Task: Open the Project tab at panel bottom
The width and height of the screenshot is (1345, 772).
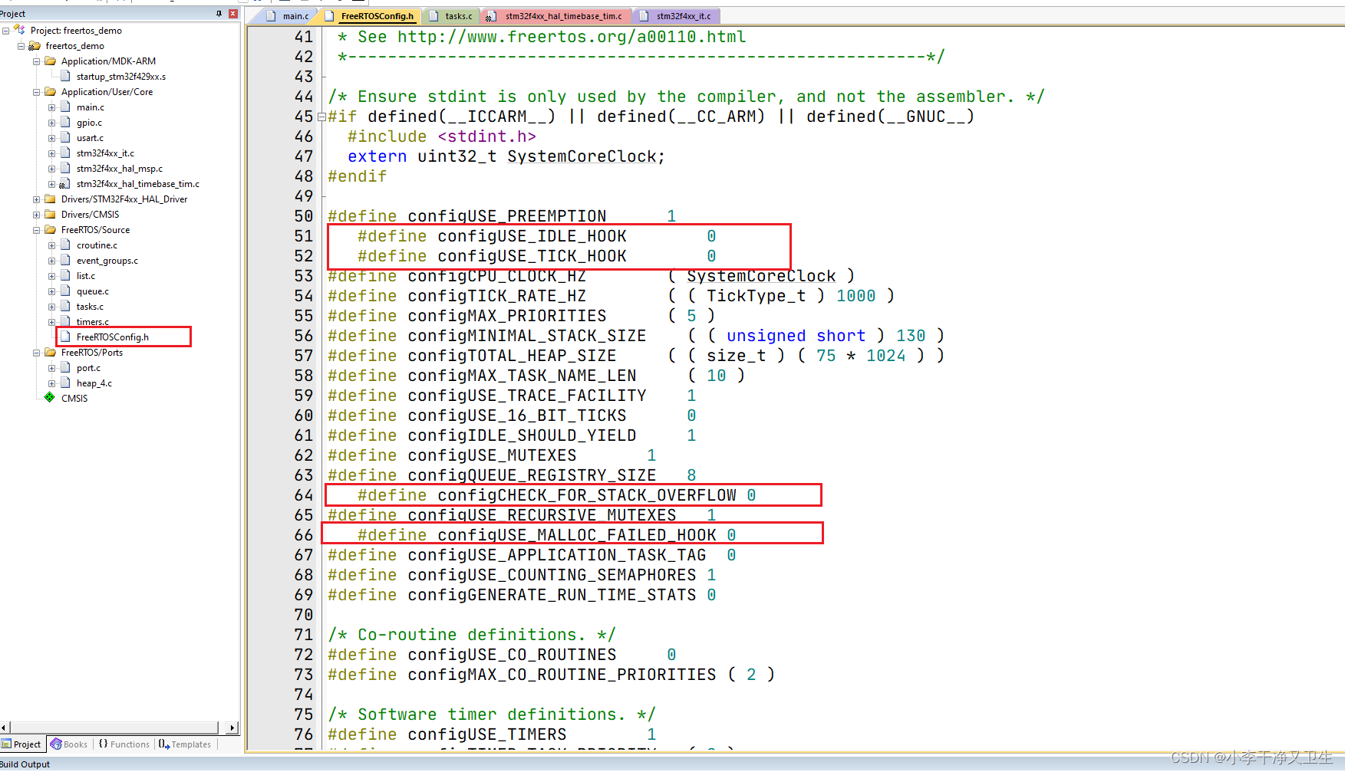Action: click(x=22, y=744)
